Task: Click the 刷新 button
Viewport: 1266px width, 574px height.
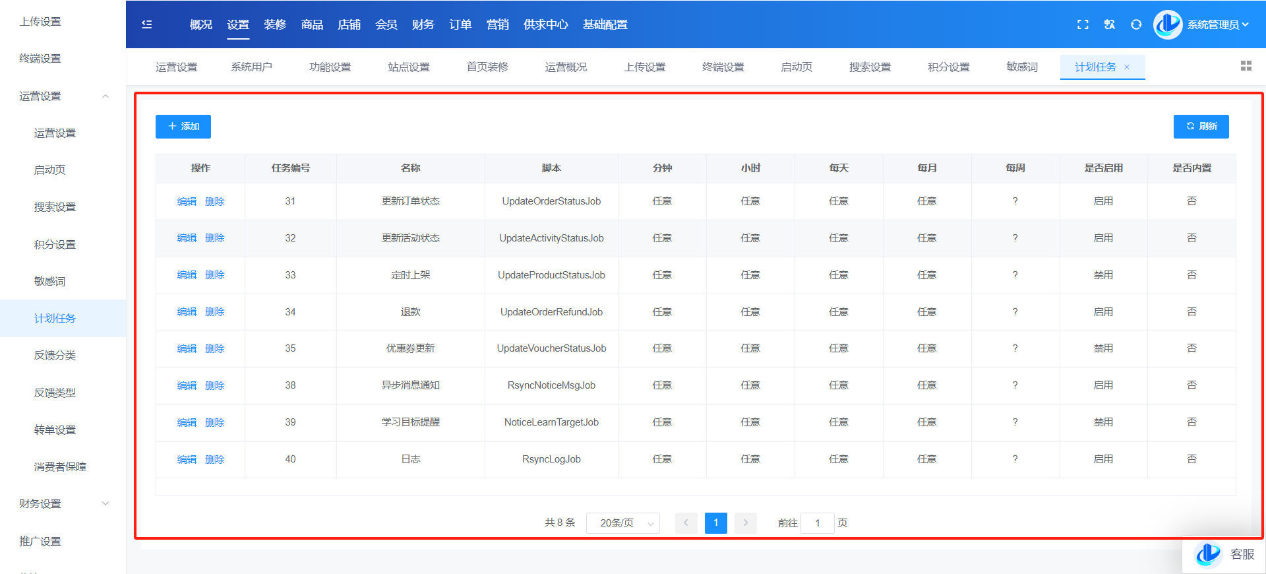Action: pos(1201,127)
